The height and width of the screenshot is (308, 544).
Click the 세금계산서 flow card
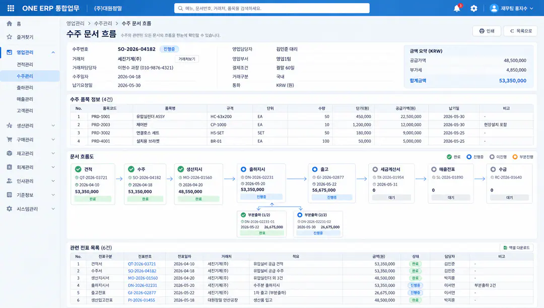click(x=391, y=183)
